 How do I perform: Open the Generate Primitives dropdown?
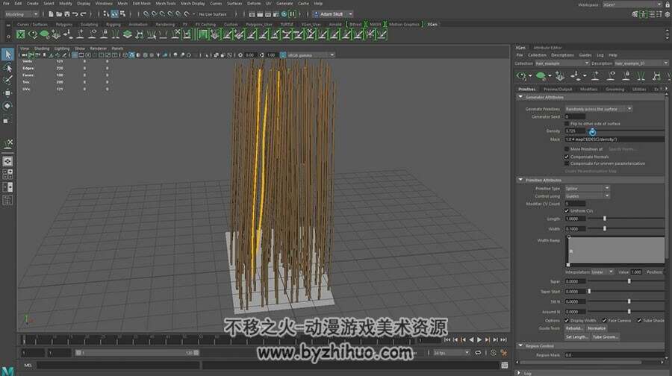pos(598,109)
